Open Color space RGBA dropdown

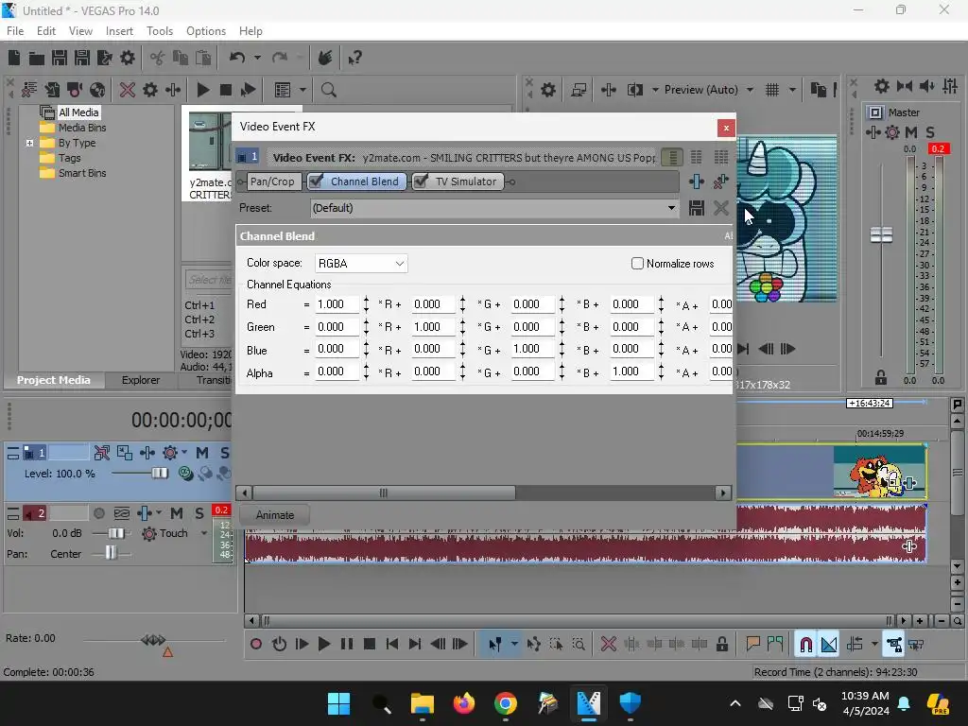tap(361, 264)
